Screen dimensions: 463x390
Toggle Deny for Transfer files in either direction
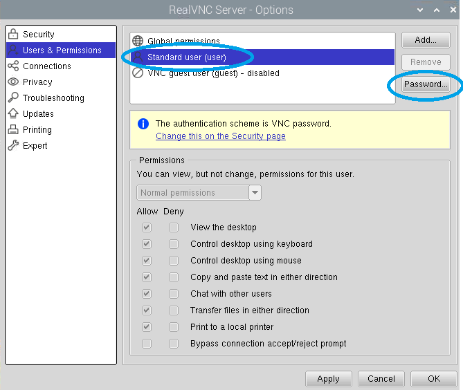174,310
